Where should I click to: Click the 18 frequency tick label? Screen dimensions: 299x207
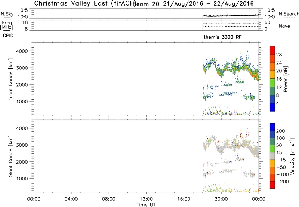(25, 22)
